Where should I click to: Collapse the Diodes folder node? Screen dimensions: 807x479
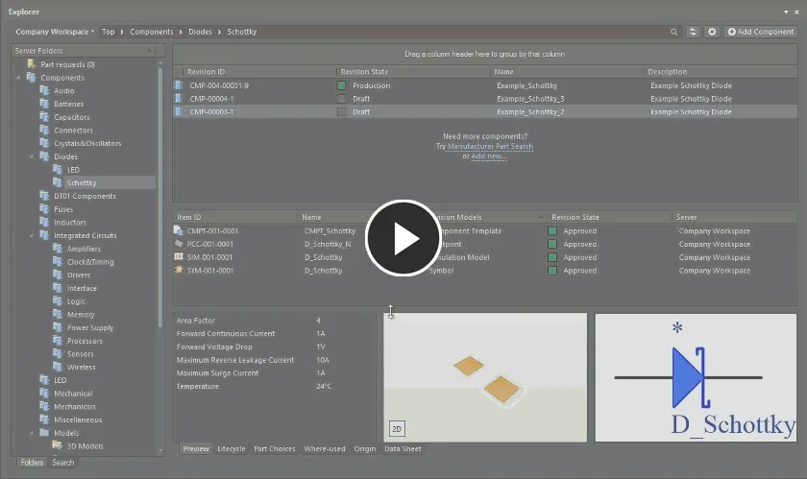[32, 156]
